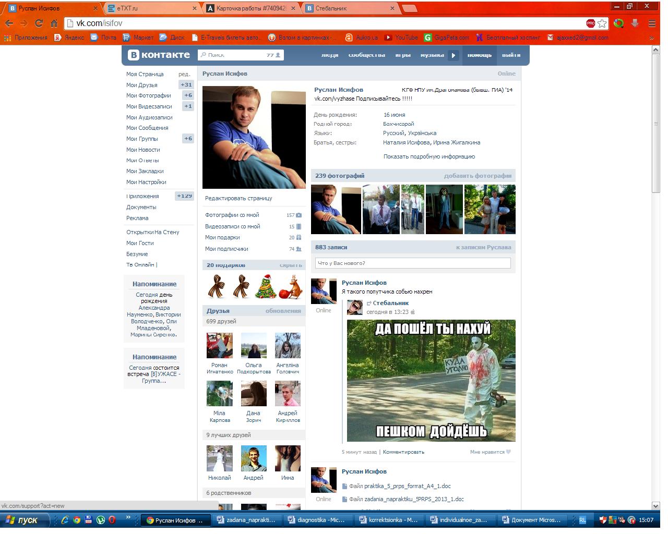Expand the bookmarks bar overflow chevron
The width and height of the screenshot is (668, 534).
pyautogui.click(x=651, y=38)
